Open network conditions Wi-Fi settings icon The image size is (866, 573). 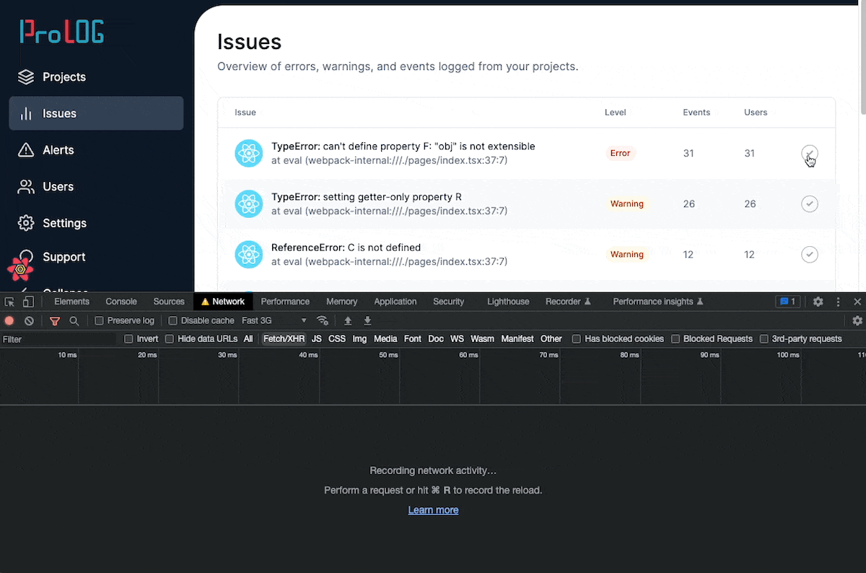(323, 320)
